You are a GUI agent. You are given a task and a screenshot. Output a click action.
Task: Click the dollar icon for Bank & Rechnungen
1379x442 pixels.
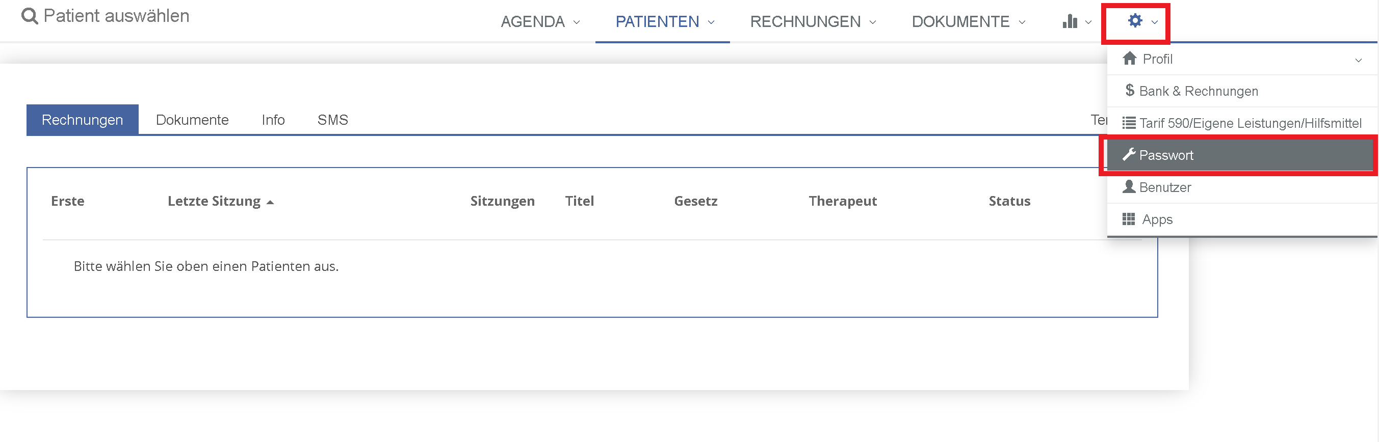coord(1130,90)
